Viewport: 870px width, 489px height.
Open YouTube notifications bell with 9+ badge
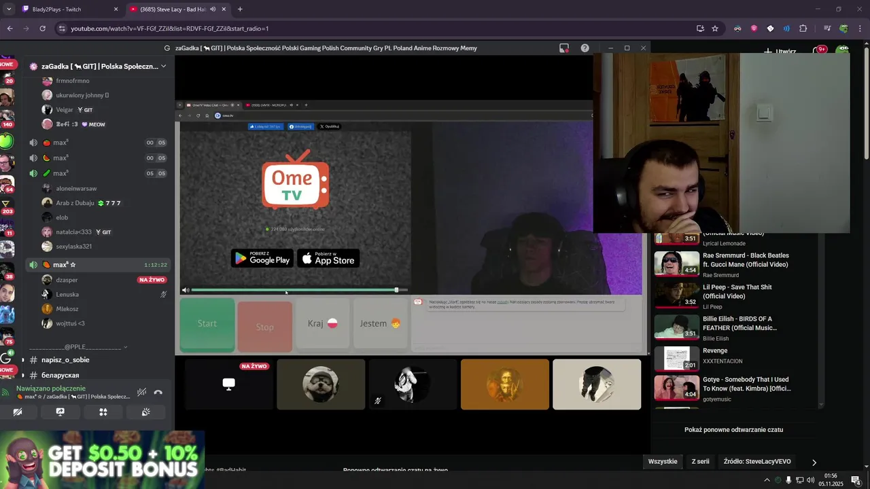(x=820, y=51)
